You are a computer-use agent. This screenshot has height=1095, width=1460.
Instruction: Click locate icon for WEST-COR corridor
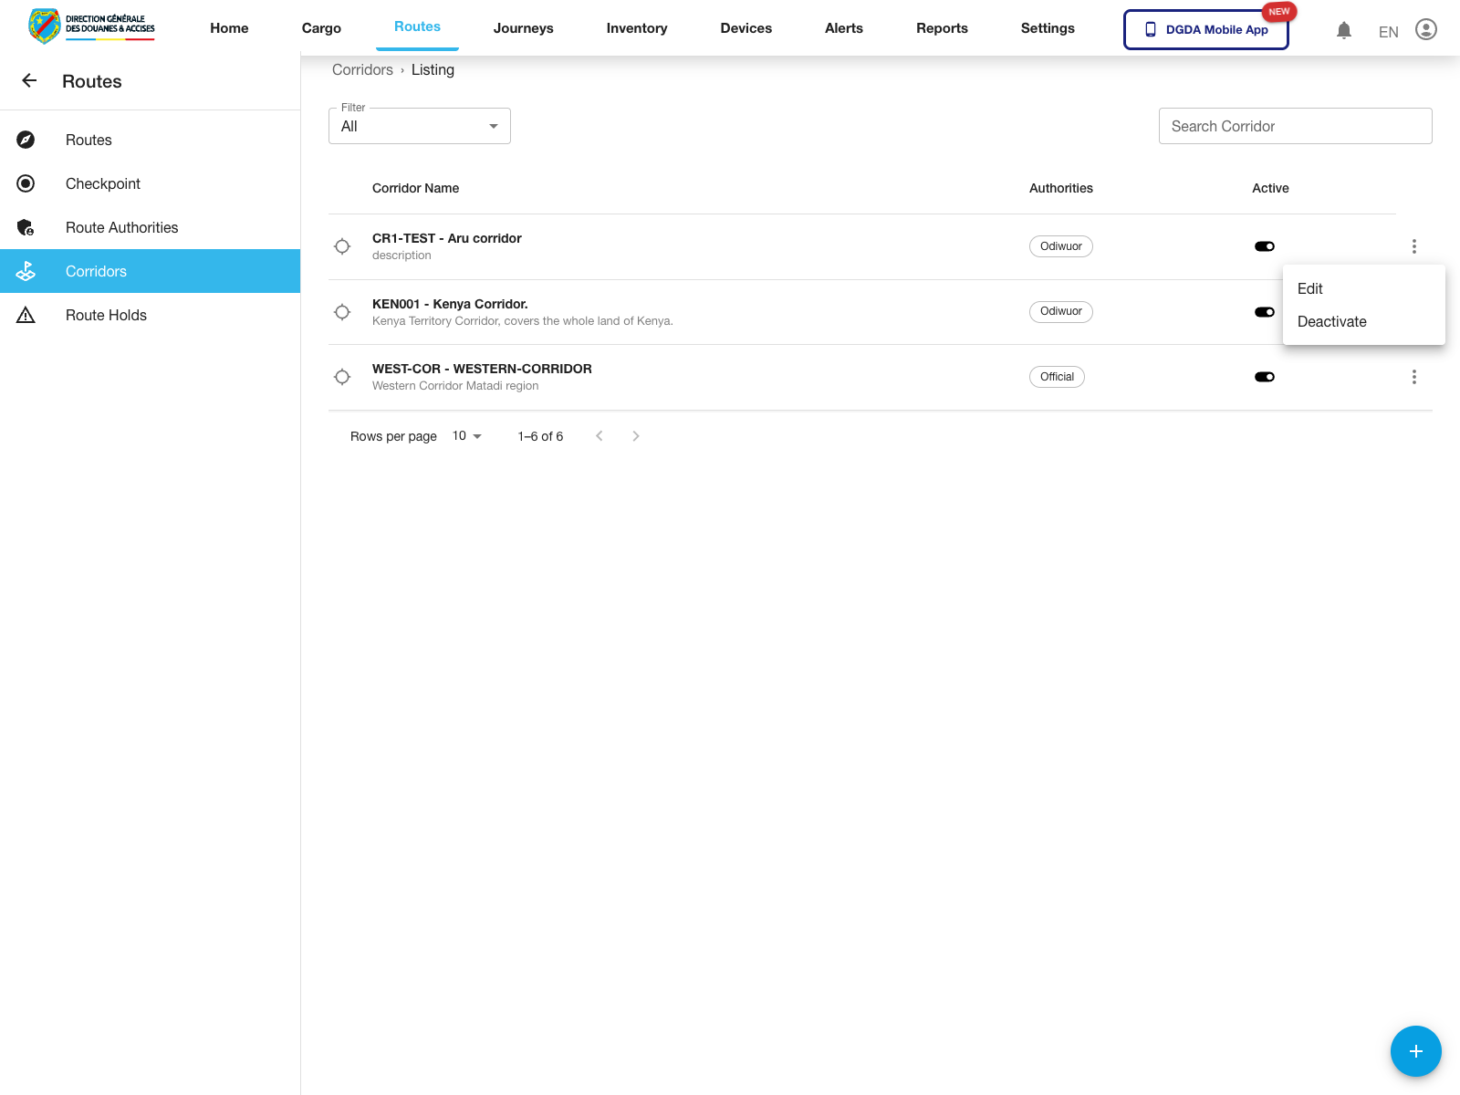[x=342, y=377]
